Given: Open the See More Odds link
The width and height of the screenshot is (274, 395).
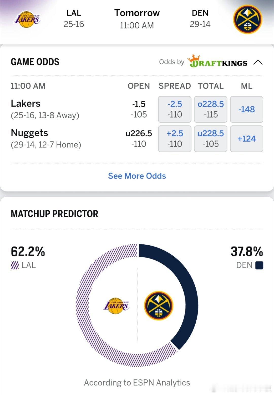Looking at the screenshot, I should click(137, 176).
